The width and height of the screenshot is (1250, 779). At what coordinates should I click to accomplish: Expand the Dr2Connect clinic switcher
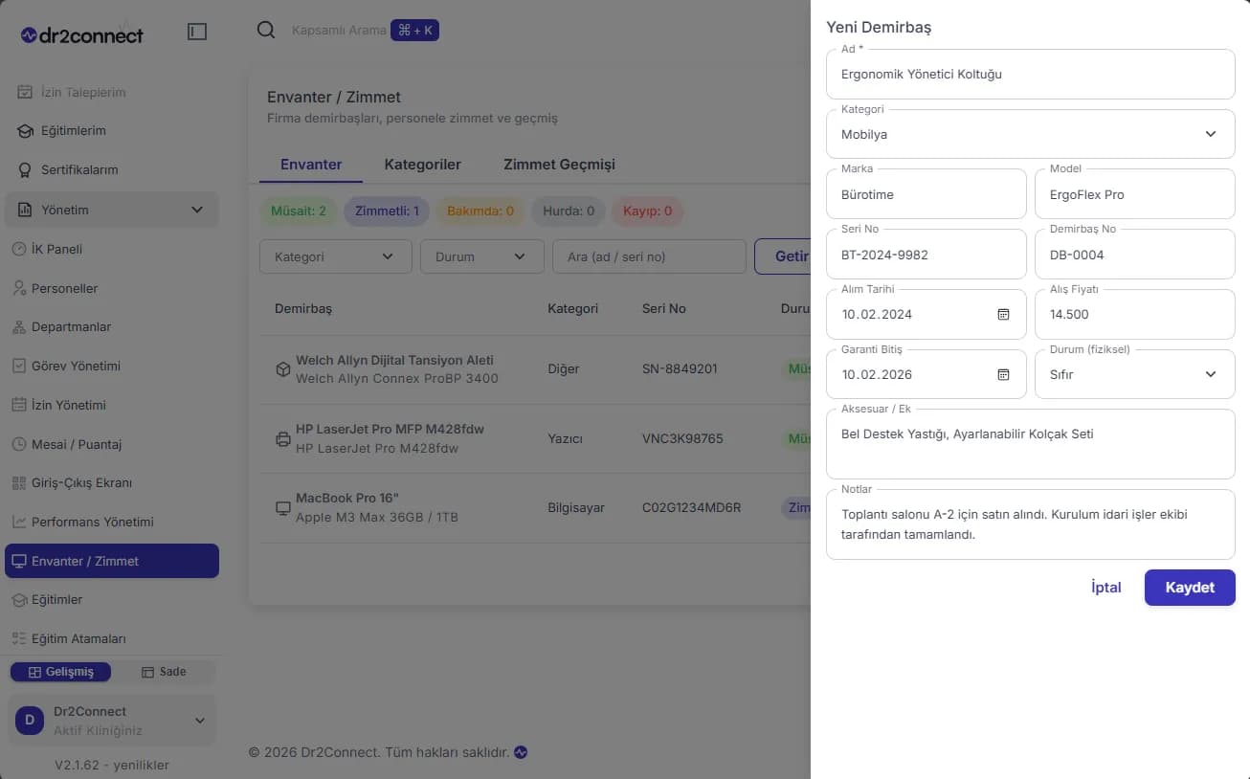pyautogui.click(x=112, y=721)
